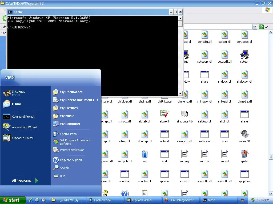Open Set Program Access and Defaults
The height and width of the screenshot is (204, 273).
[x=76, y=142]
